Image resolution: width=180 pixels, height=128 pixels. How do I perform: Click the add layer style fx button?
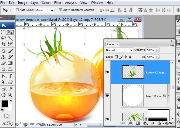coord(130,123)
